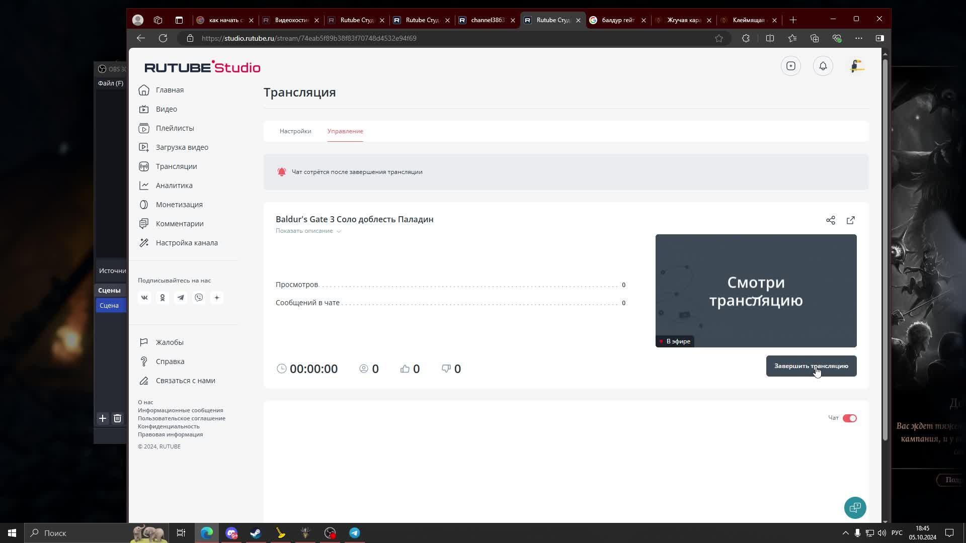Open browser settings and more menu
This screenshot has width=966, height=543.
point(858,38)
